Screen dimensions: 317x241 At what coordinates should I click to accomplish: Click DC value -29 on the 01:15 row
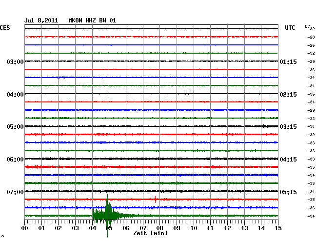311,61
